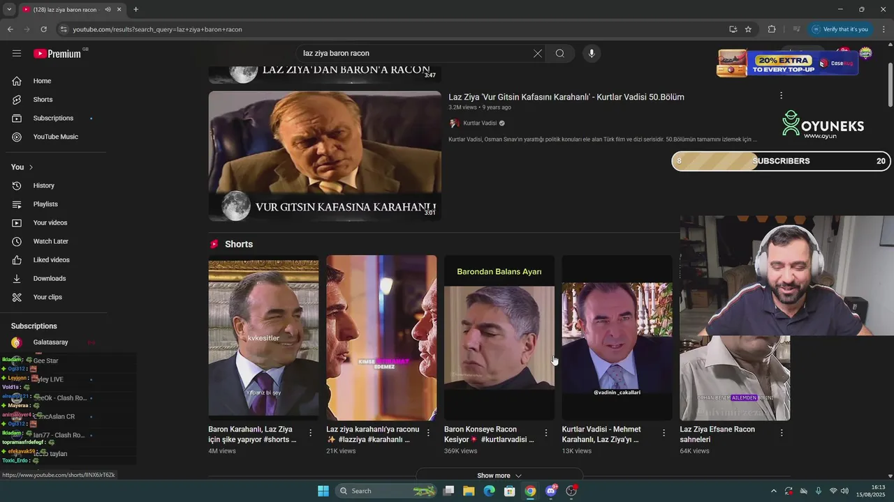Open Google Chrome from taskbar
894x502 pixels.
pos(530,491)
